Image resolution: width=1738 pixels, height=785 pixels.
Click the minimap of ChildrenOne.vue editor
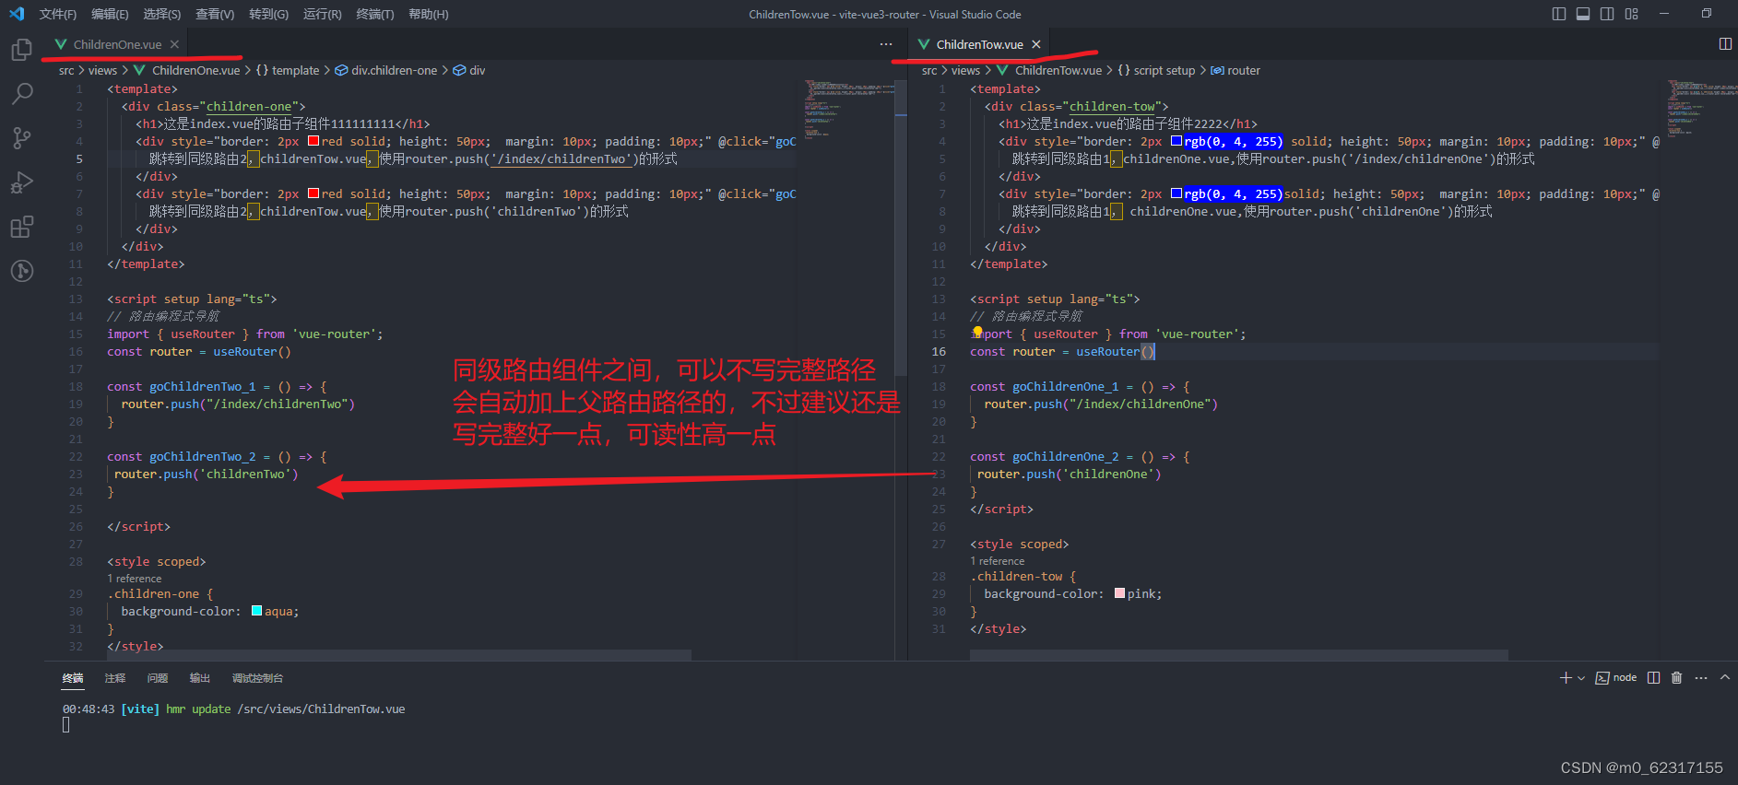(848, 109)
